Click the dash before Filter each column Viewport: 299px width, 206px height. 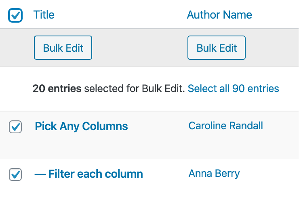click(40, 174)
